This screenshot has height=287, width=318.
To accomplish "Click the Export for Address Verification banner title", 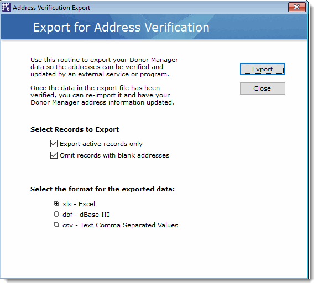I will pyautogui.click(x=121, y=27).
